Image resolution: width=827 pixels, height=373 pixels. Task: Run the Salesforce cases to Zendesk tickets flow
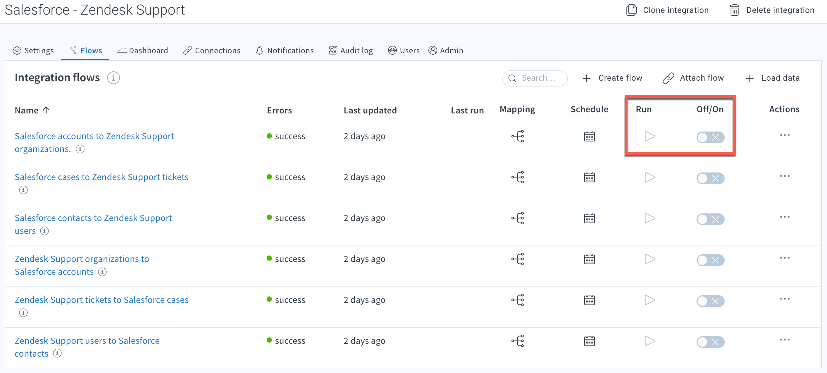[x=650, y=177]
